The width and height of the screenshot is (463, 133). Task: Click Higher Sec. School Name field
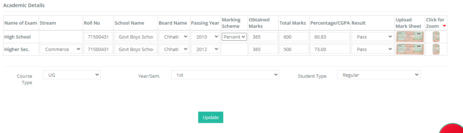[136, 49]
